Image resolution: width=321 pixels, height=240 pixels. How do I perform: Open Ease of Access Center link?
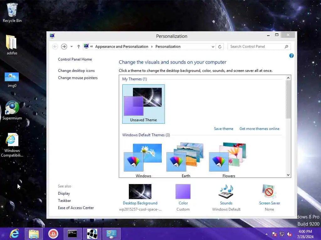(x=76, y=208)
